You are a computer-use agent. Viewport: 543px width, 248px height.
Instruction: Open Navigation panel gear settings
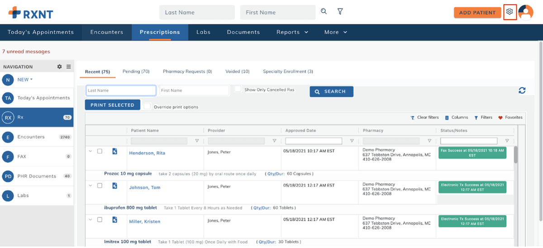59,67
